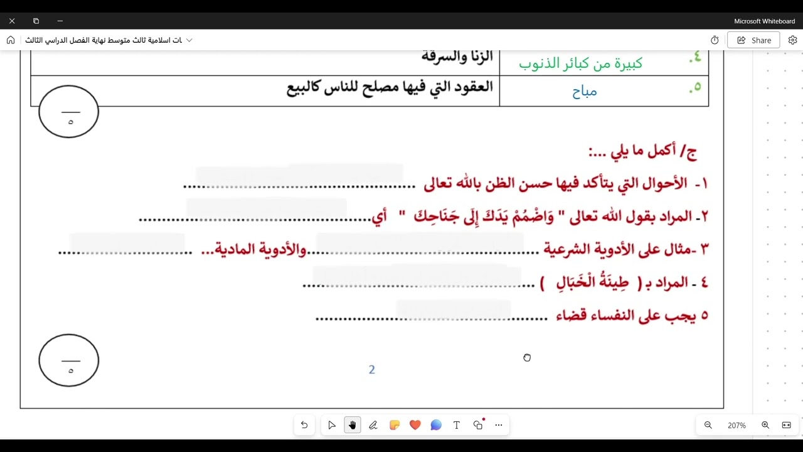The height and width of the screenshot is (452, 803).
Task: Click the blue word مباح
Action: coord(585,92)
